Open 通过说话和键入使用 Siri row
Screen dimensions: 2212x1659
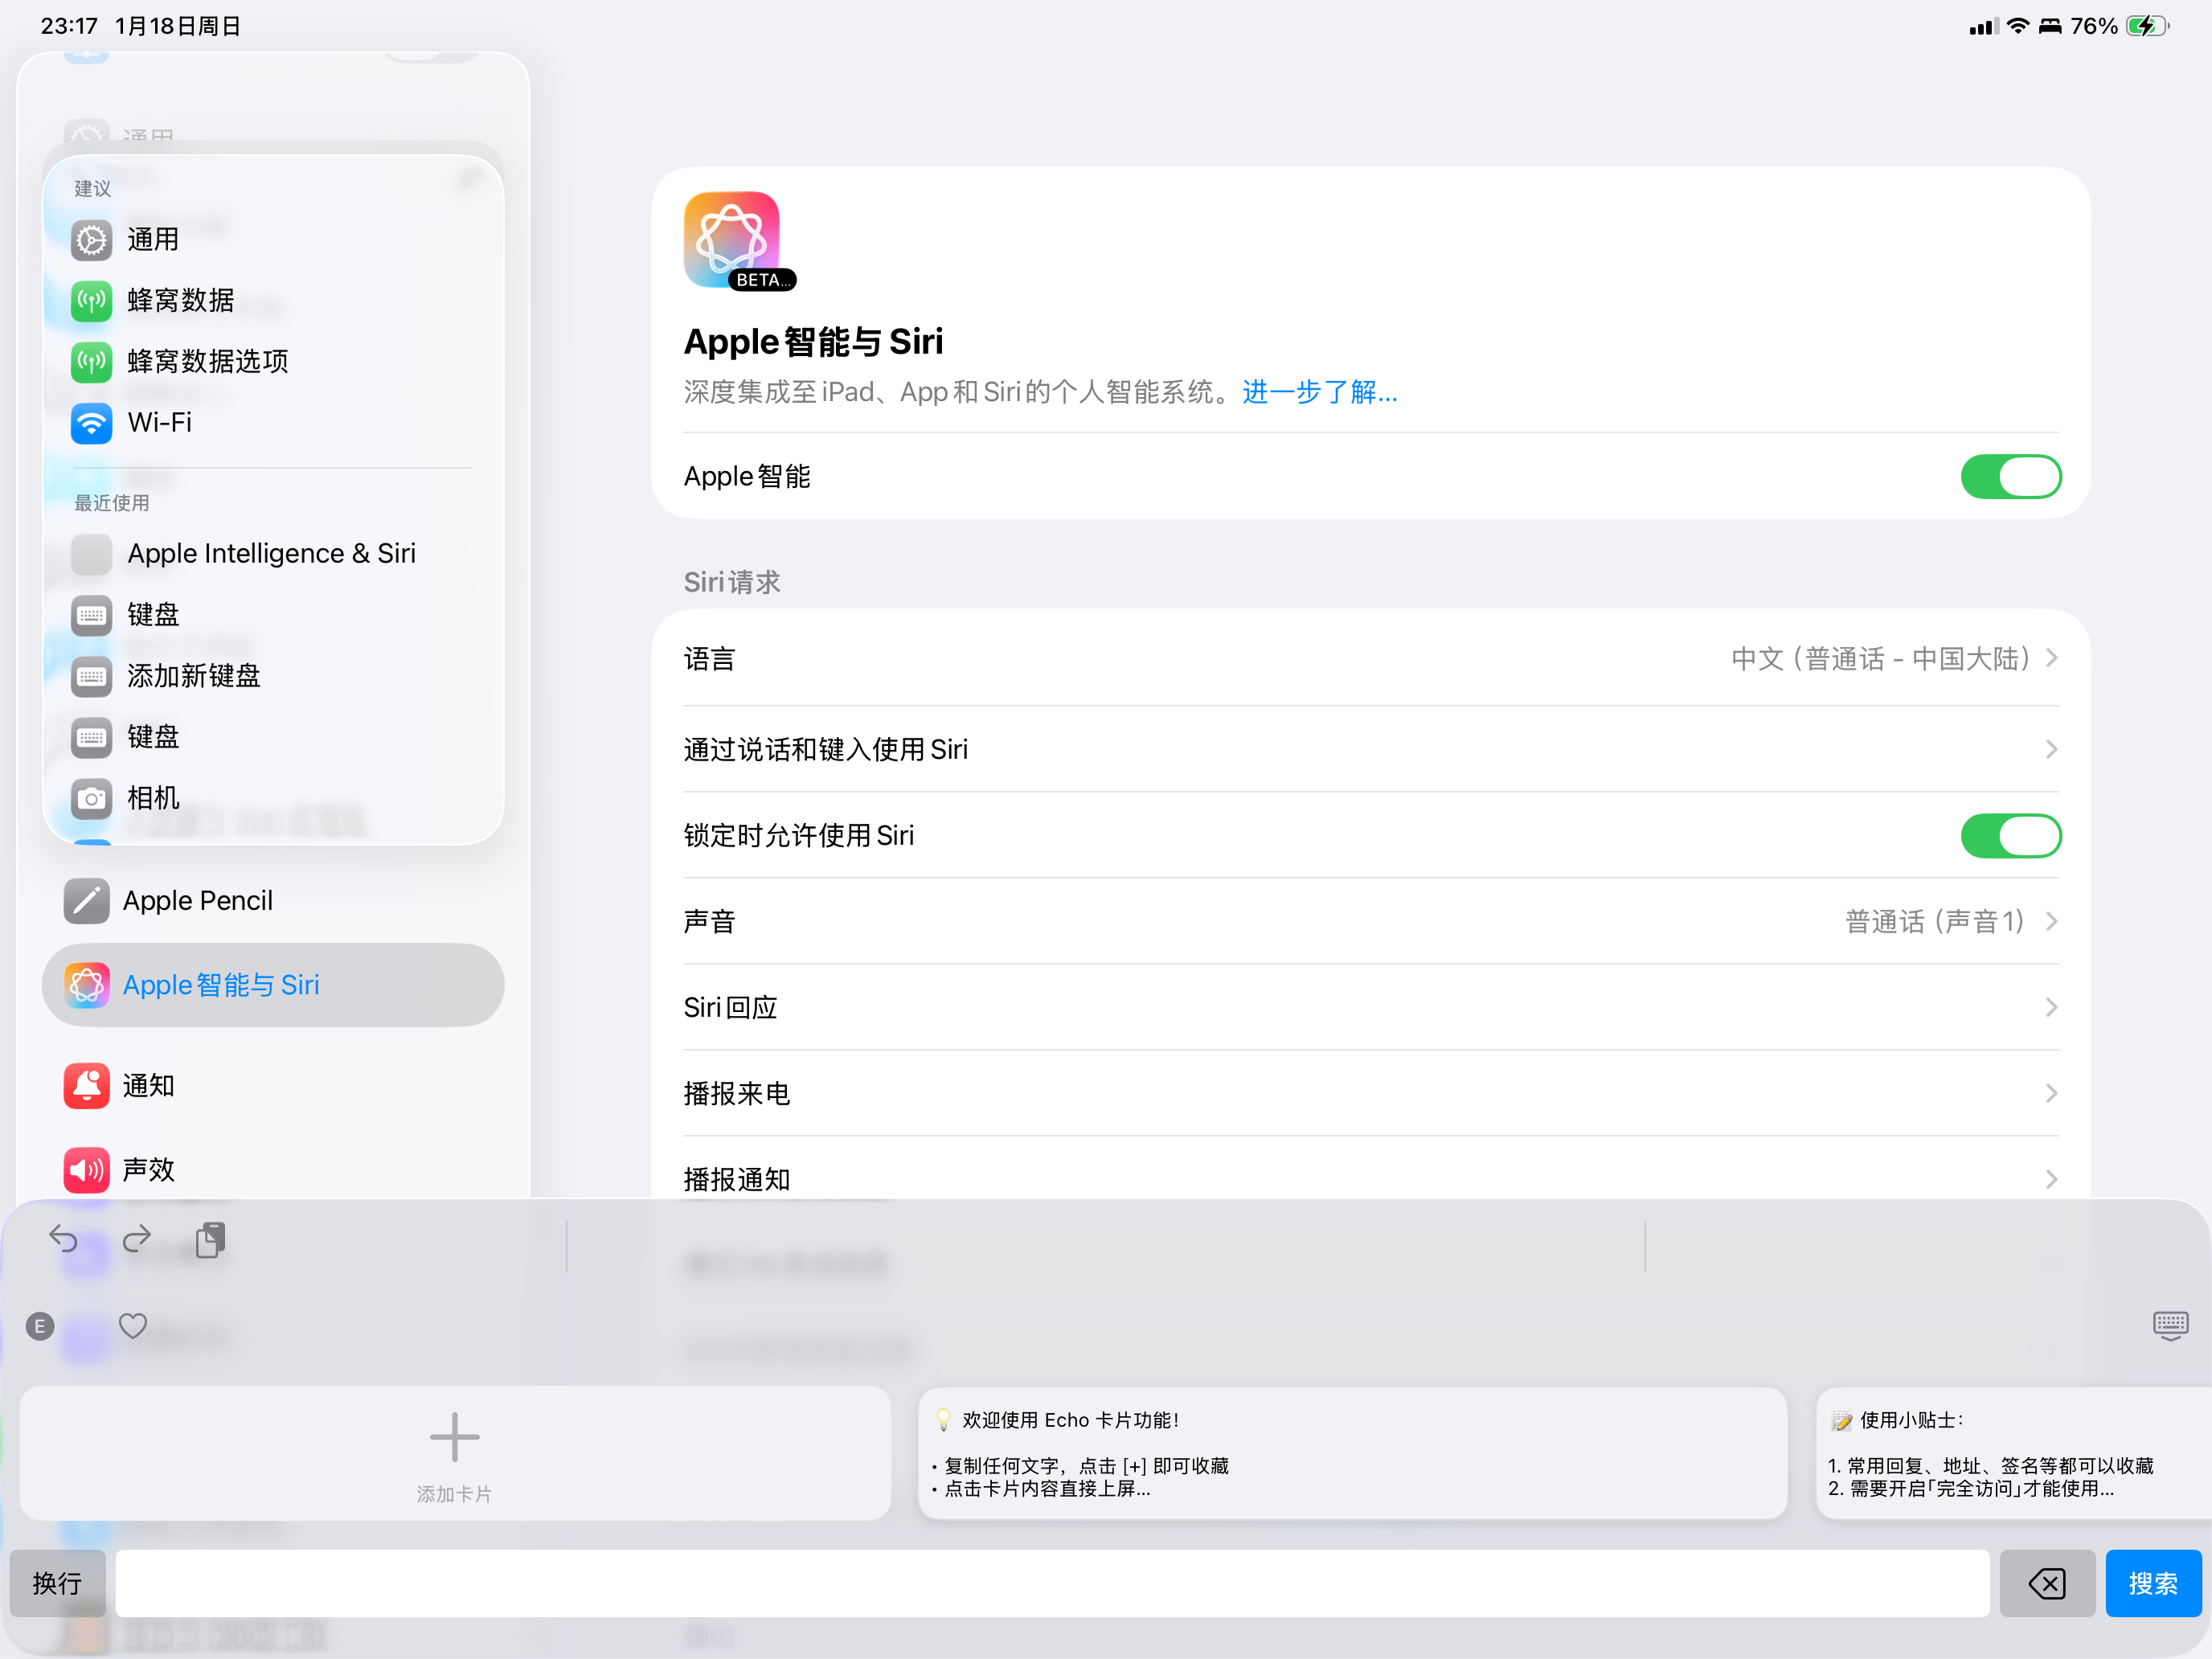tap(1371, 749)
